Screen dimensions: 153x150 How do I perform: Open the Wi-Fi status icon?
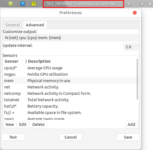click(x=142, y=4)
